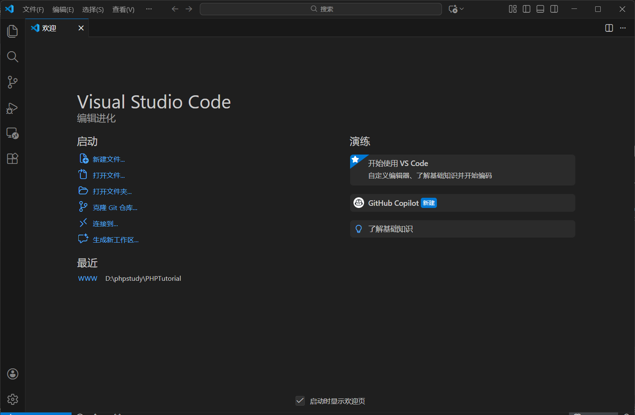This screenshot has width=635, height=415.
Task: Open the recent WWW folder
Action: (88, 278)
